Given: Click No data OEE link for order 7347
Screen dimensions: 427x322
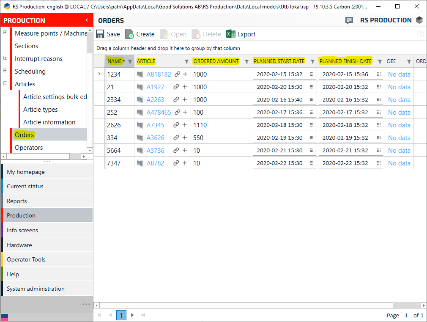Looking at the screenshot, I should [x=399, y=163].
